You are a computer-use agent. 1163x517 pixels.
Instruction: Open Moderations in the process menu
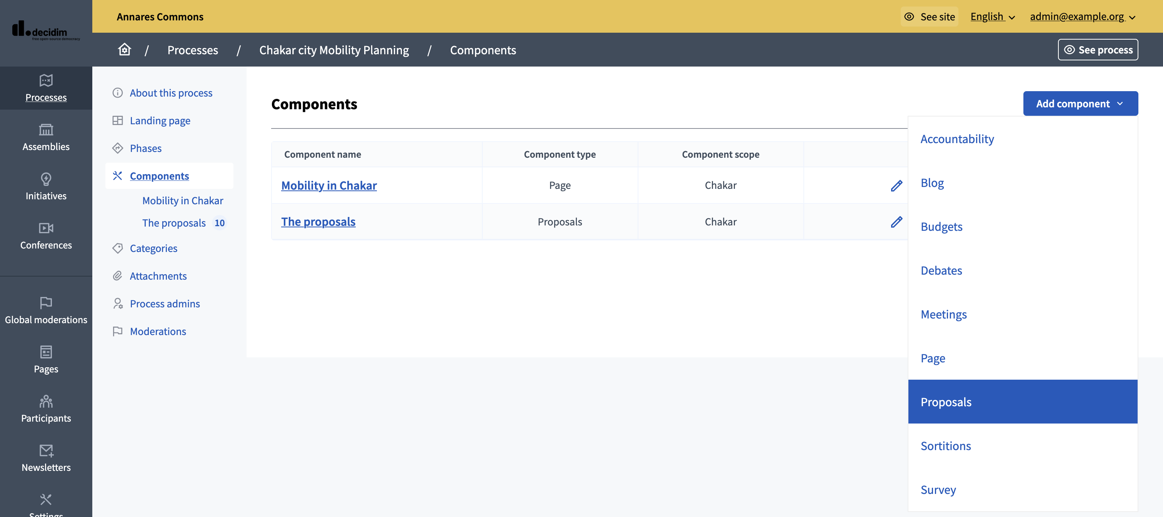[x=158, y=331]
